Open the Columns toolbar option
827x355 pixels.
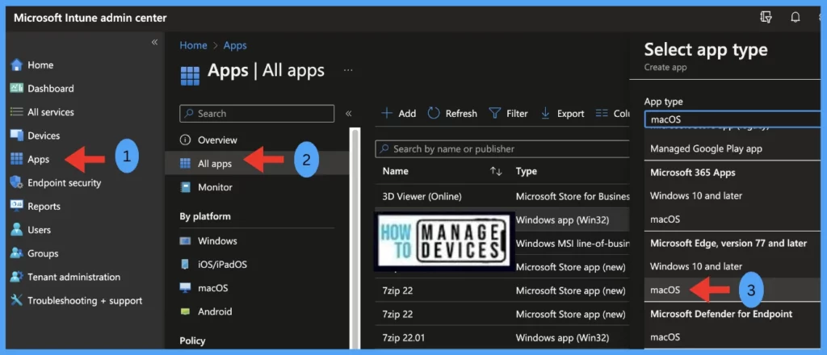614,113
